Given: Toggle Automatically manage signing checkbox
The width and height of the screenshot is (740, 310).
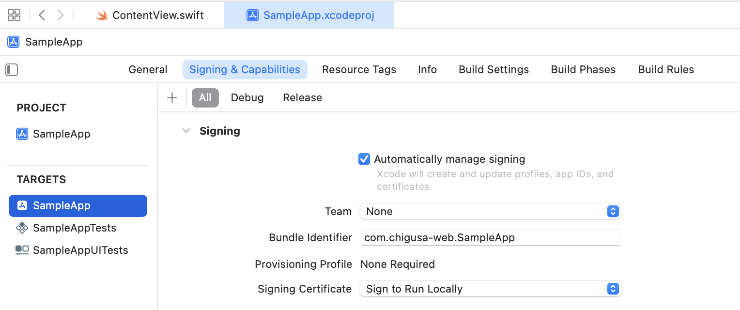Looking at the screenshot, I should coord(364,159).
